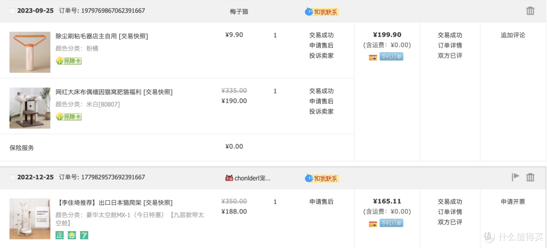Image resolution: width=548 pixels, height=248 pixels.
Task: Click 投诉卖家 for the 除尘刷 item
Action: [321, 55]
